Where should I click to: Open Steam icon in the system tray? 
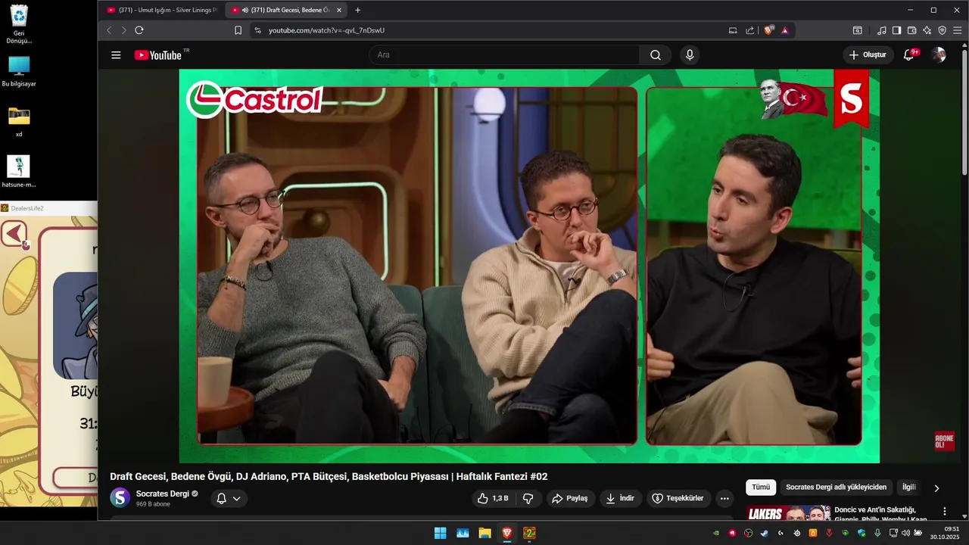tap(765, 533)
